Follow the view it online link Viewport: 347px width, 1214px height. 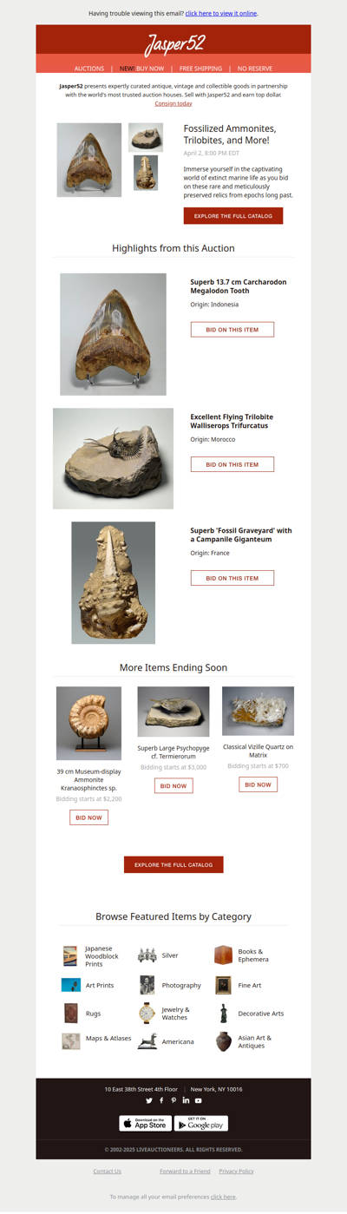221,14
